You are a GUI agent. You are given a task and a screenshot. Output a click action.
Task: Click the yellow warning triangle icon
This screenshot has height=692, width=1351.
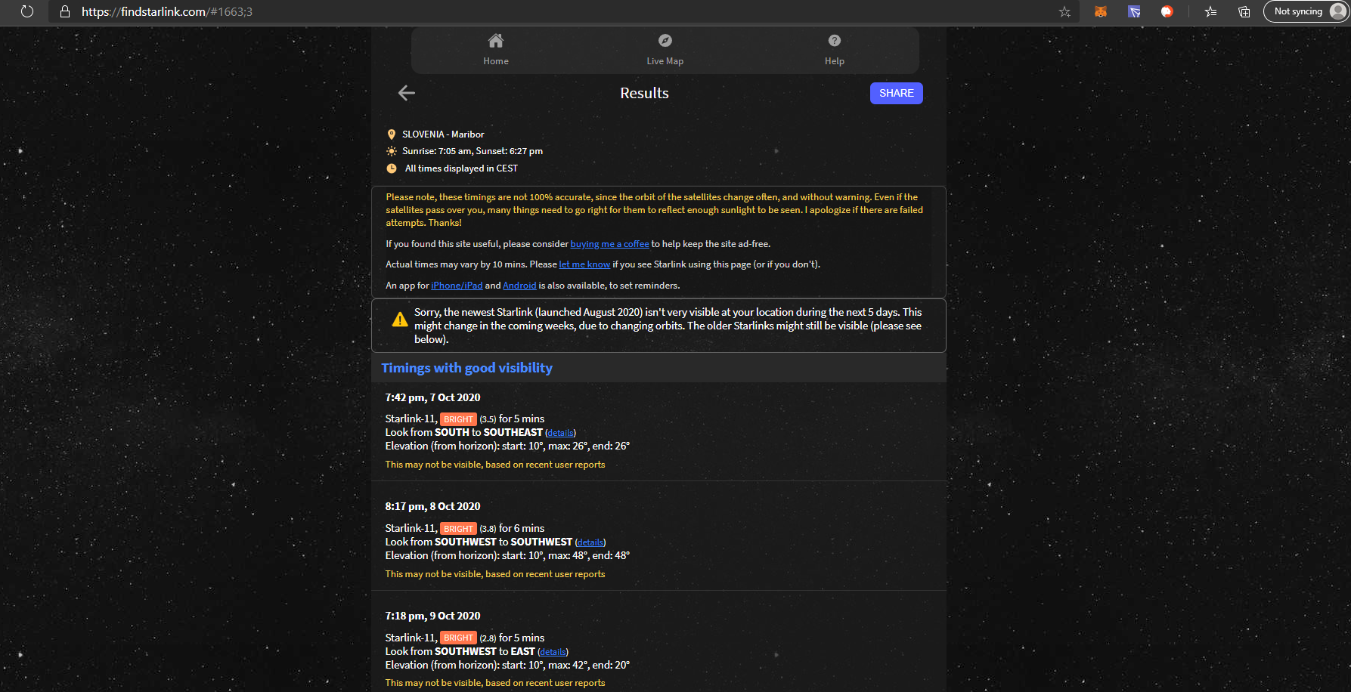400,320
